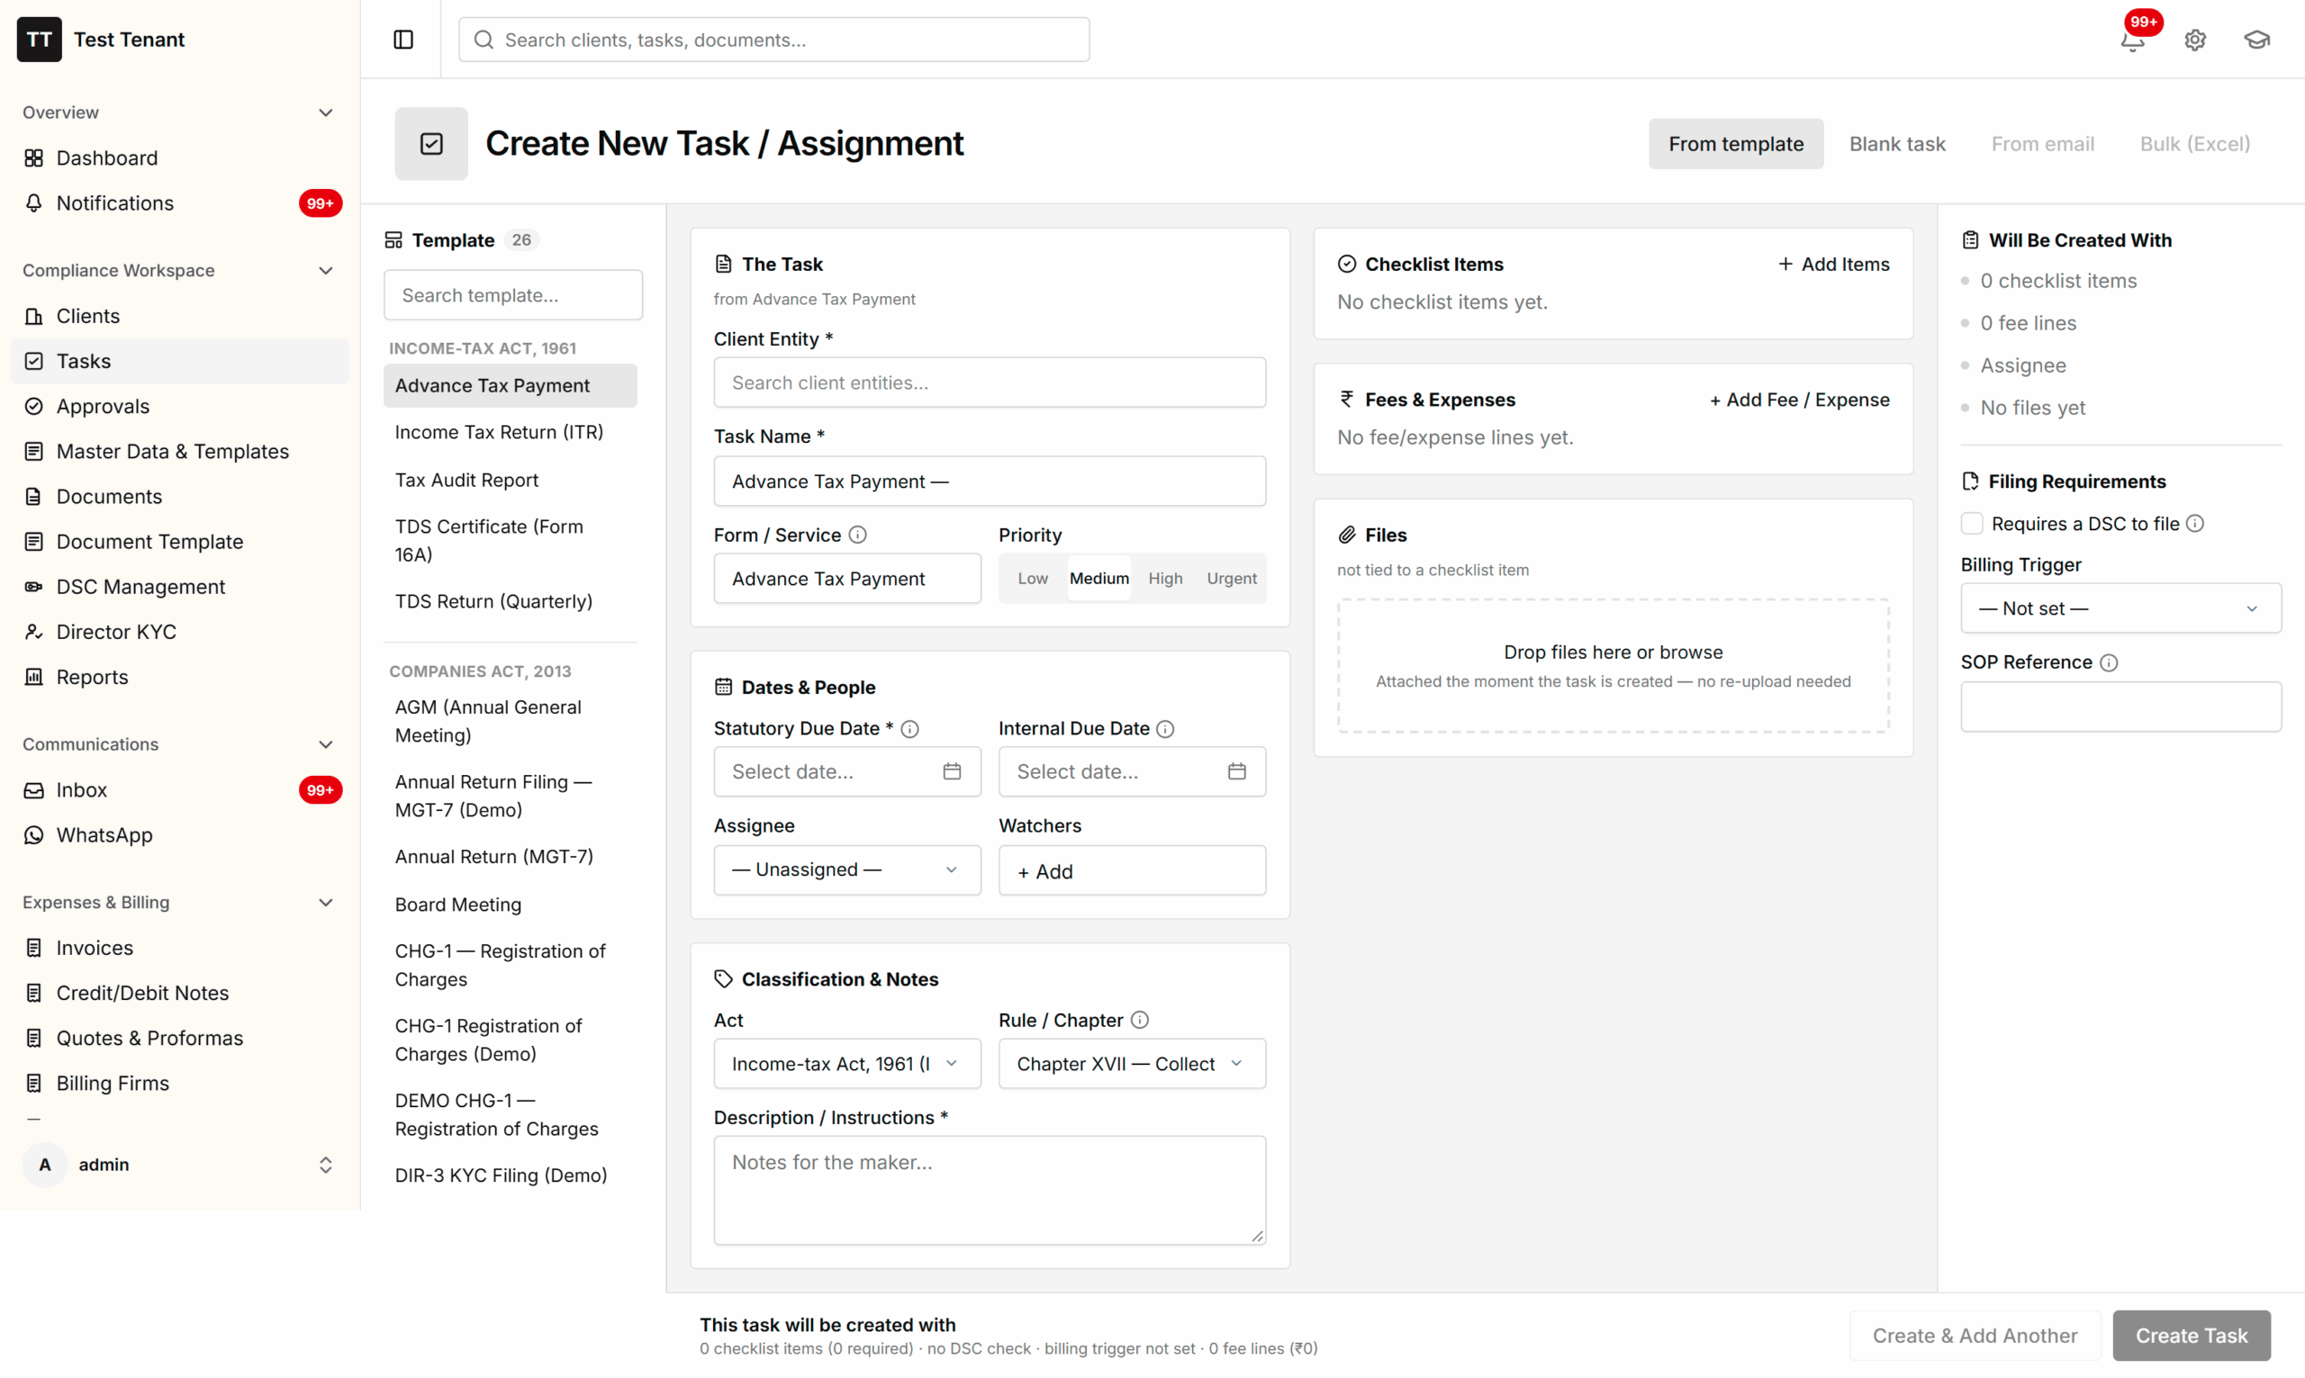Click the Create Task button

2191,1336
